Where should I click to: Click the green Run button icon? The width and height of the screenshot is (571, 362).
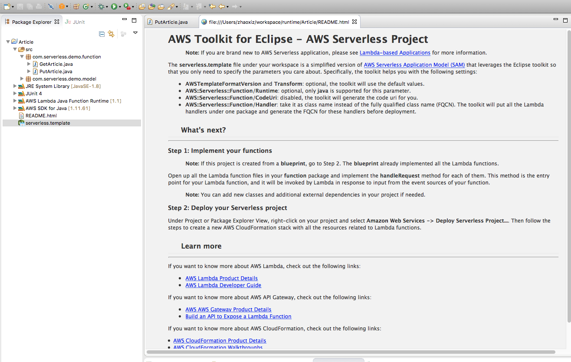coord(114,6)
